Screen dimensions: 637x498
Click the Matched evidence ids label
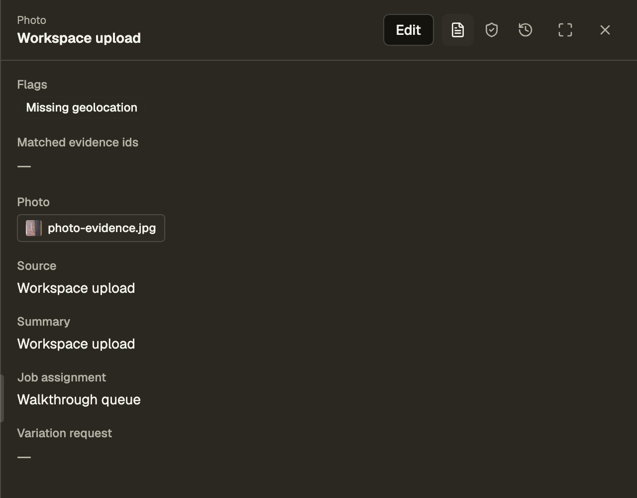pos(78,142)
